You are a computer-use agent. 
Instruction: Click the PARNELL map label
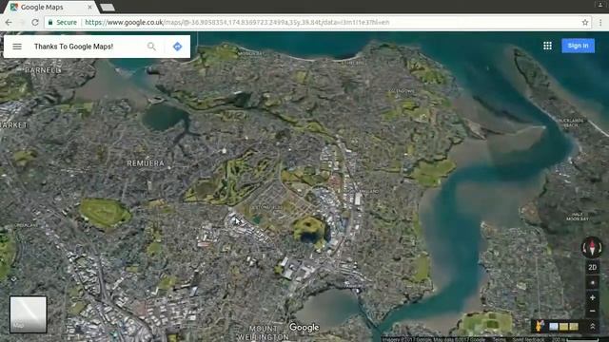click(x=43, y=70)
